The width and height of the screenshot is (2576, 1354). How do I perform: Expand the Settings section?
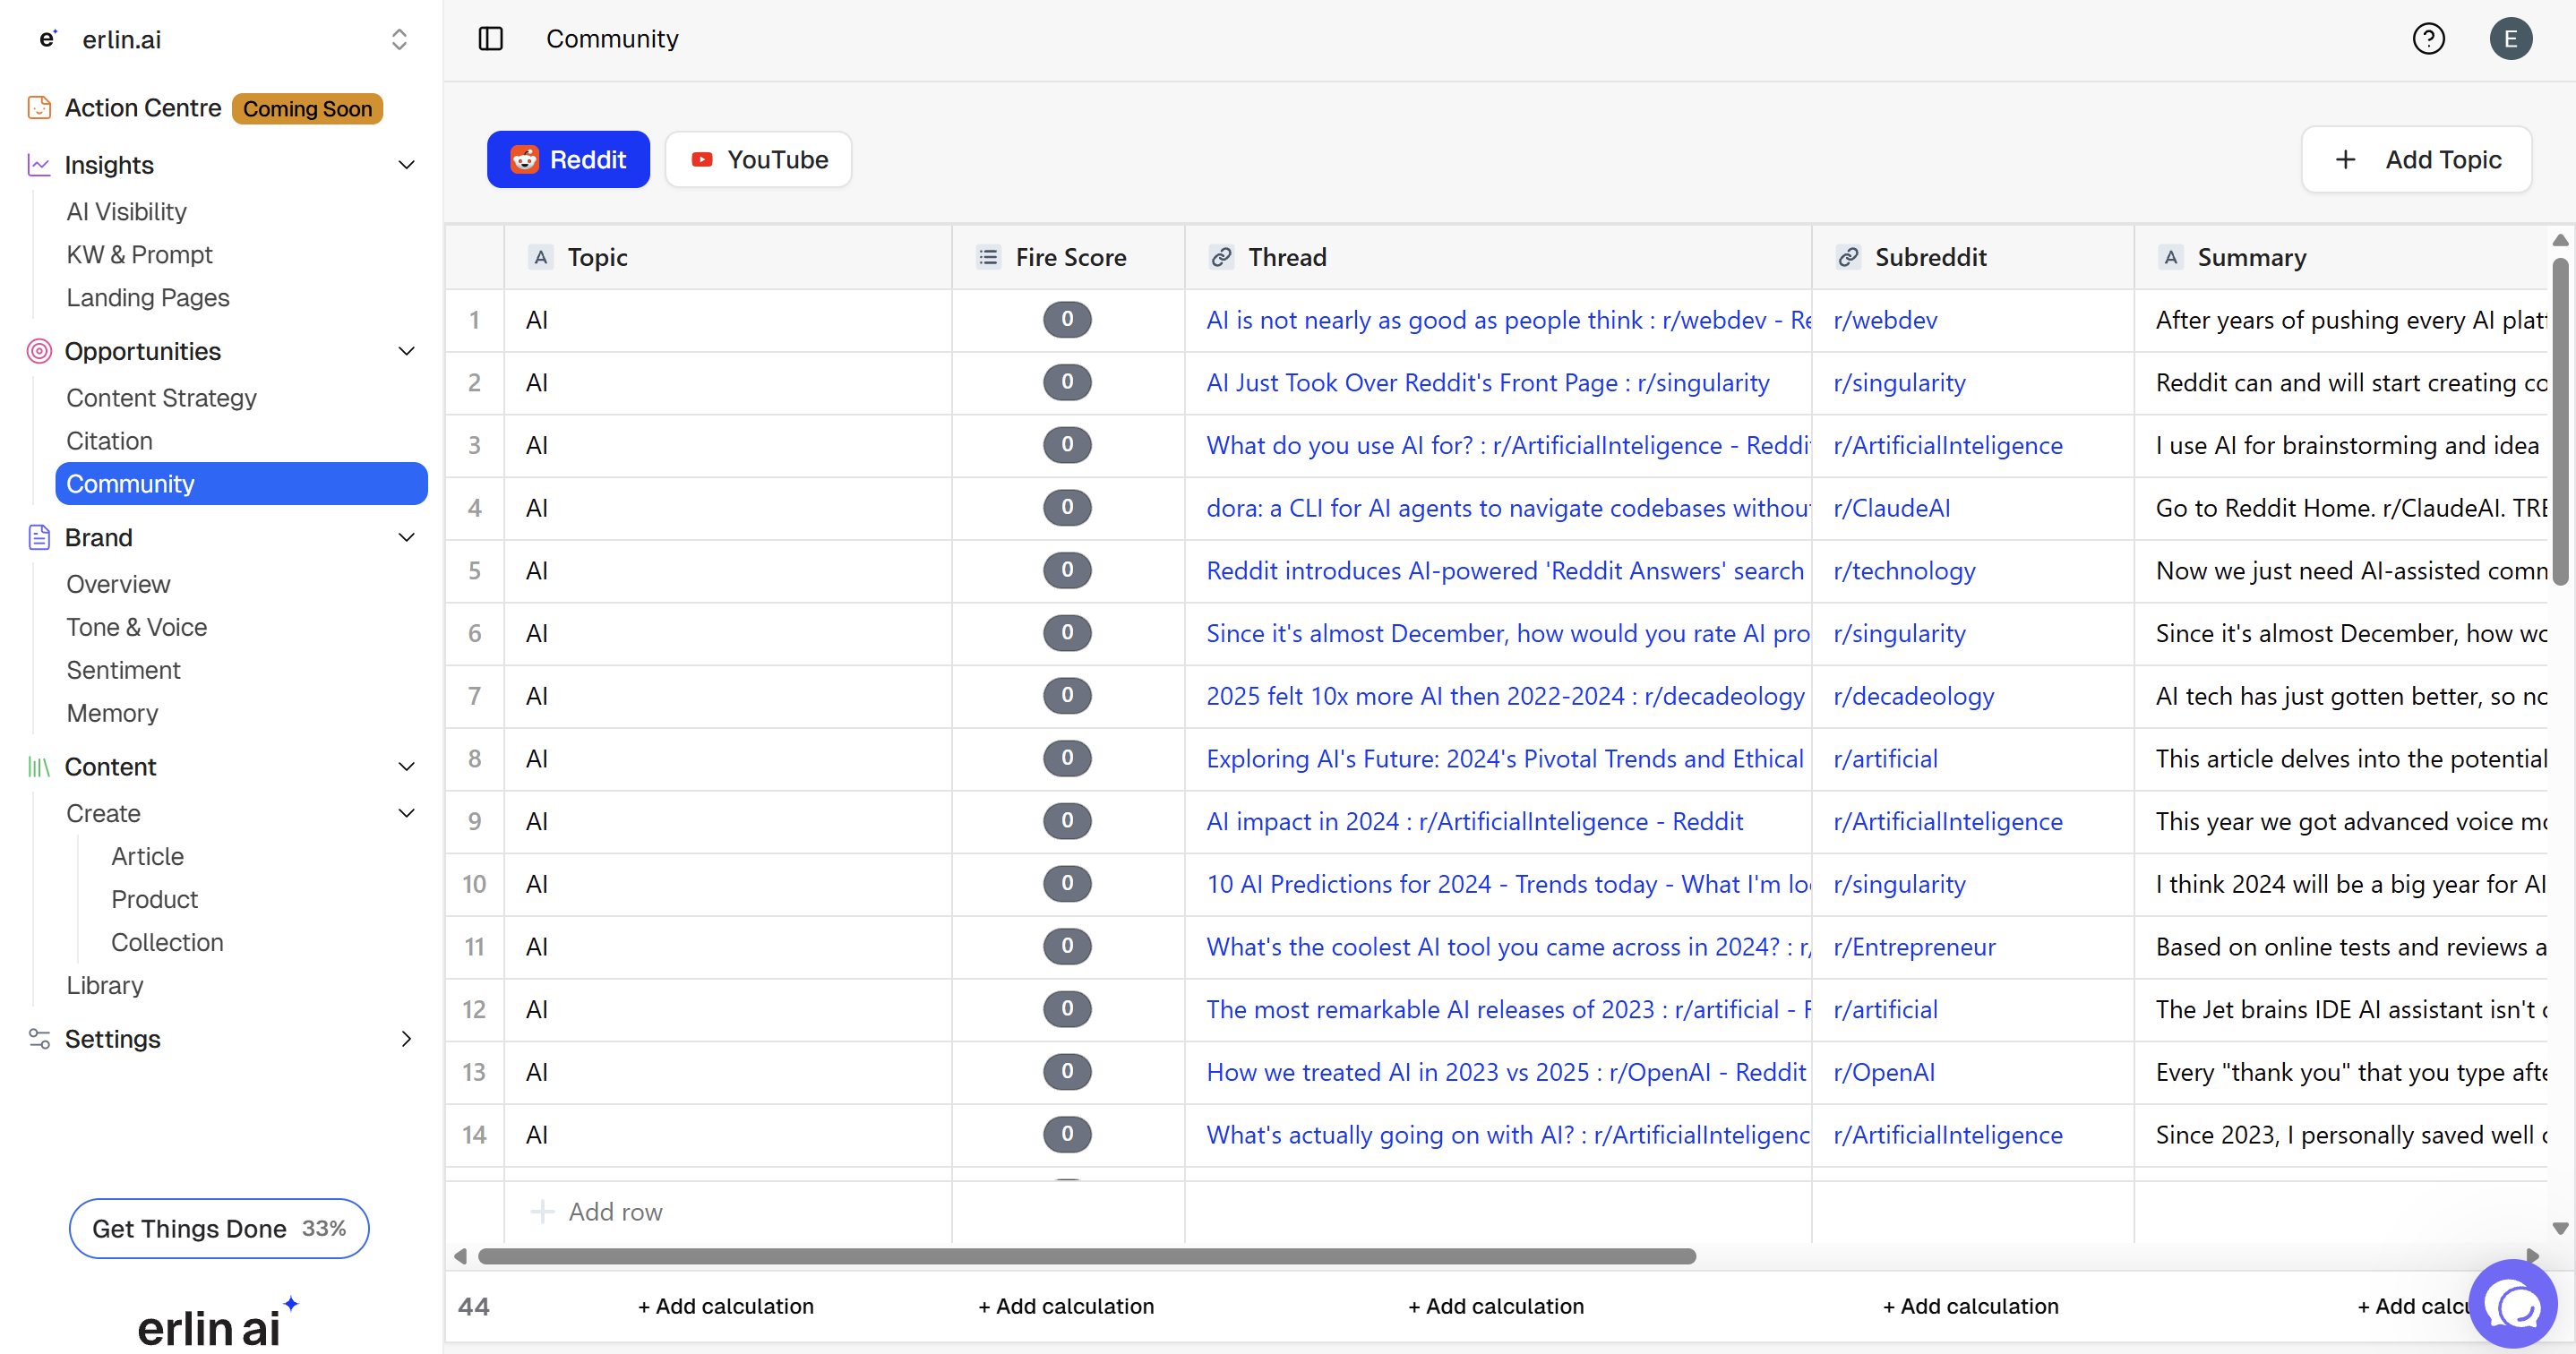[406, 1039]
